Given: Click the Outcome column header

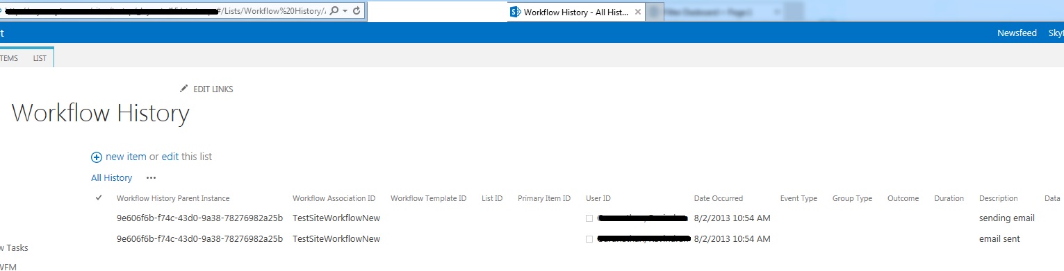Looking at the screenshot, I should 903,199.
